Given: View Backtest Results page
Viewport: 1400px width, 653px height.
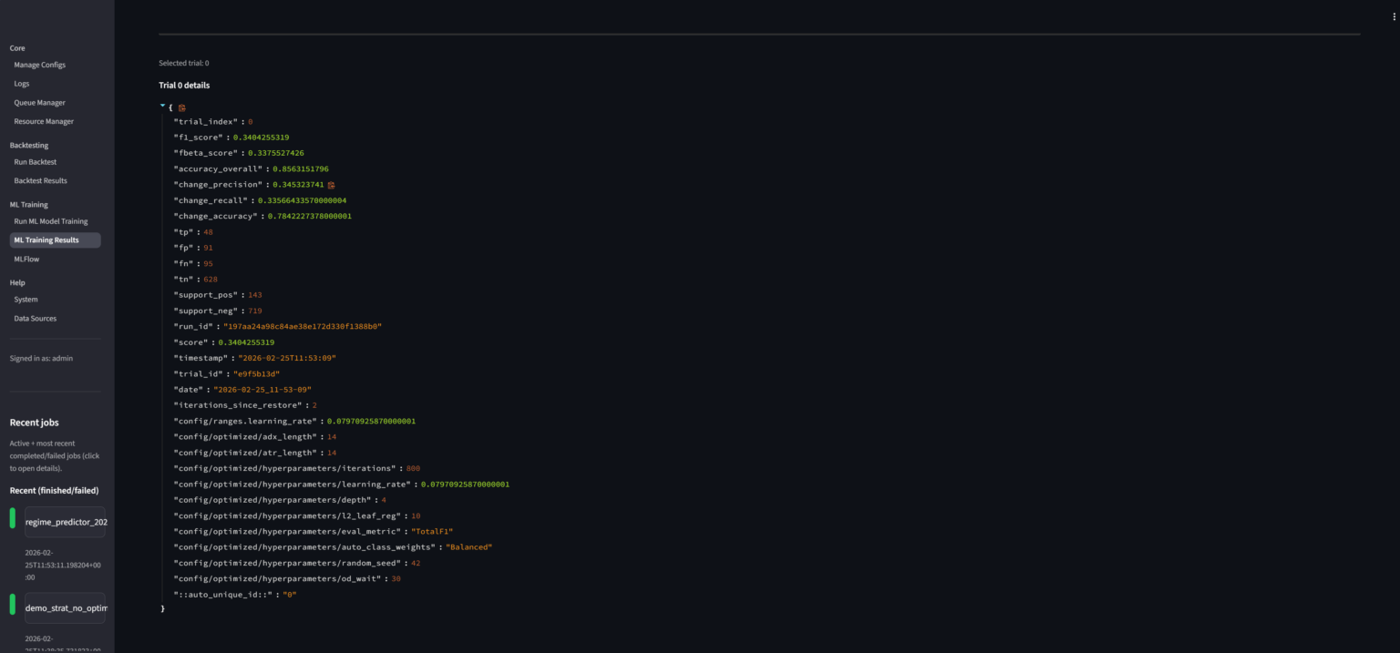Looking at the screenshot, I should coord(40,180).
